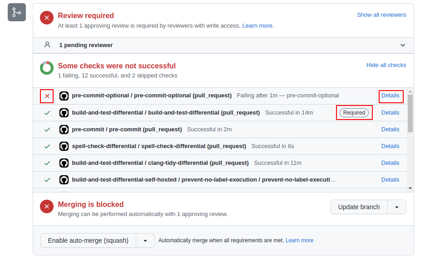Click Hide all checks link

(386, 65)
